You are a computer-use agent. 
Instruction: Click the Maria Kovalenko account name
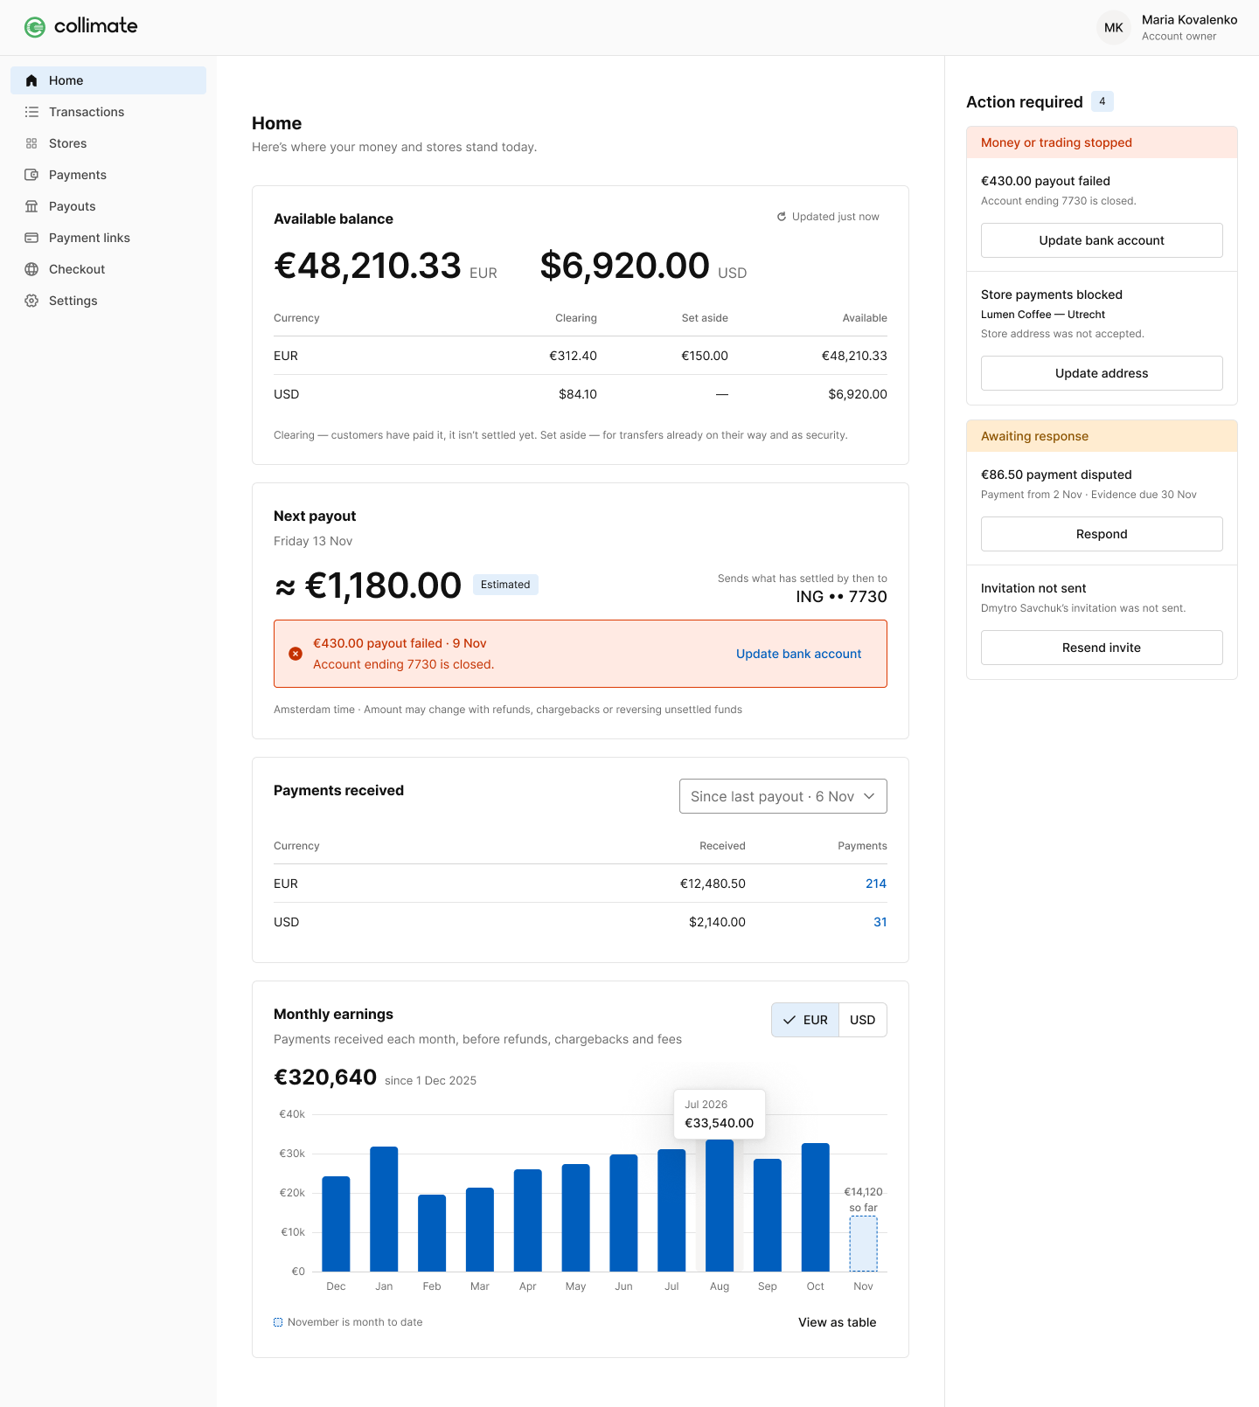pos(1190,20)
